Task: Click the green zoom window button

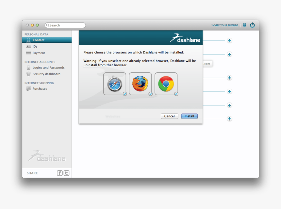Action: [37, 25]
